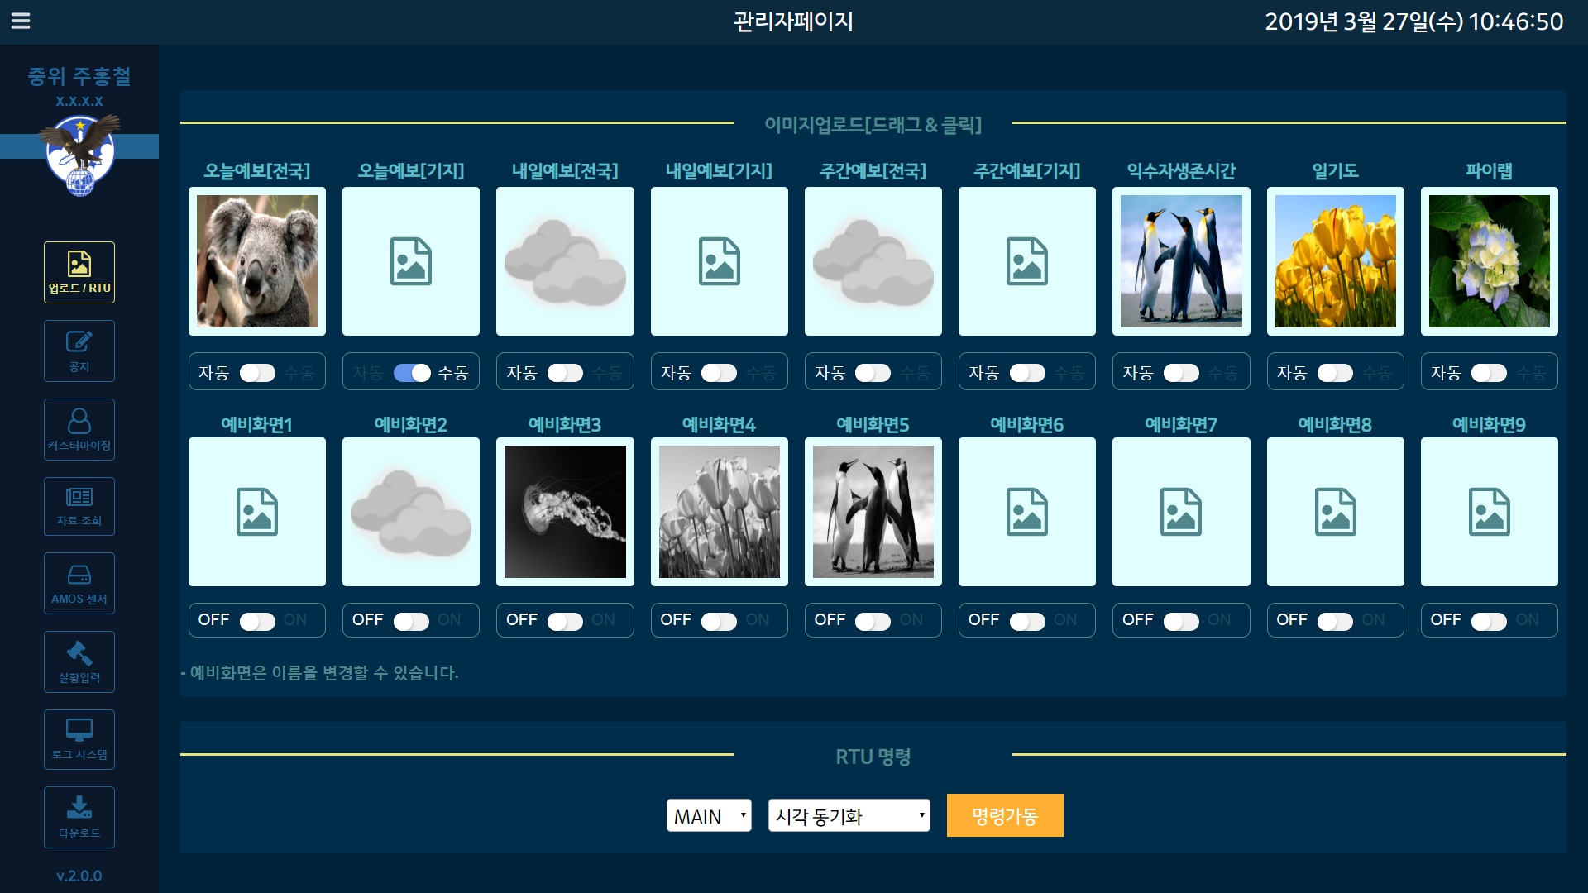Click the 이미지업로드 section tab header

(x=873, y=124)
